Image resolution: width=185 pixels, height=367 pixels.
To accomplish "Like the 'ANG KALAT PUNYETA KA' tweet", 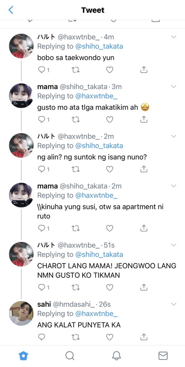I will 110,337.
